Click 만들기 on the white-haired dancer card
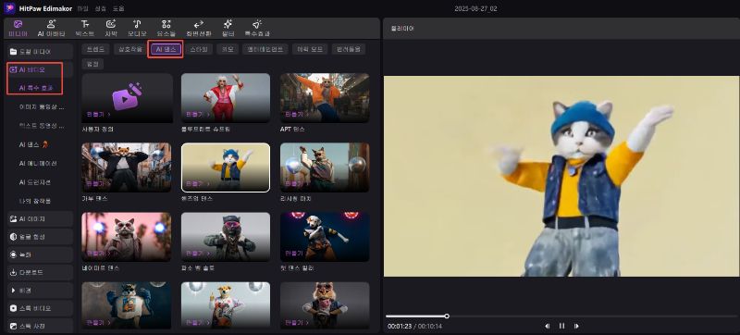The image size is (740, 335). tap(198, 114)
